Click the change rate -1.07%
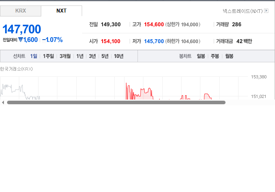 [52, 40]
